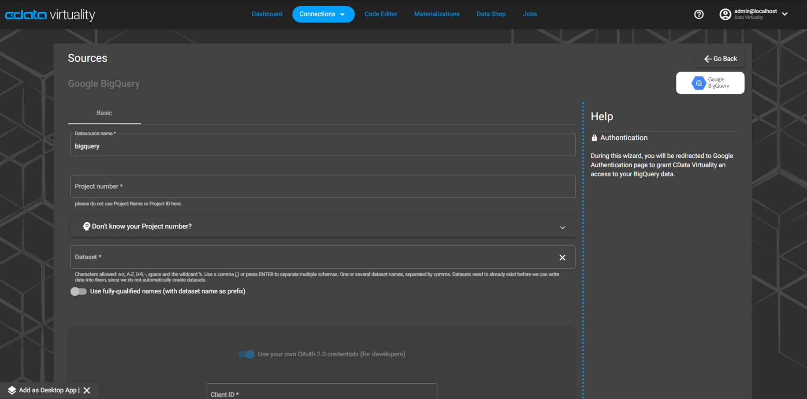Viewport: 807px width, 399px height.
Task: Click the Client ID input field
Action: click(321, 392)
